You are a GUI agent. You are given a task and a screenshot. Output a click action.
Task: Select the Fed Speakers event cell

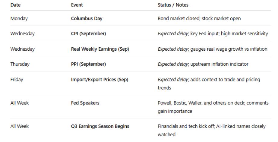(85, 103)
